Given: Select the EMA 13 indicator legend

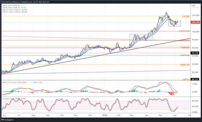Looking at the screenshot, I should (15, 10).
